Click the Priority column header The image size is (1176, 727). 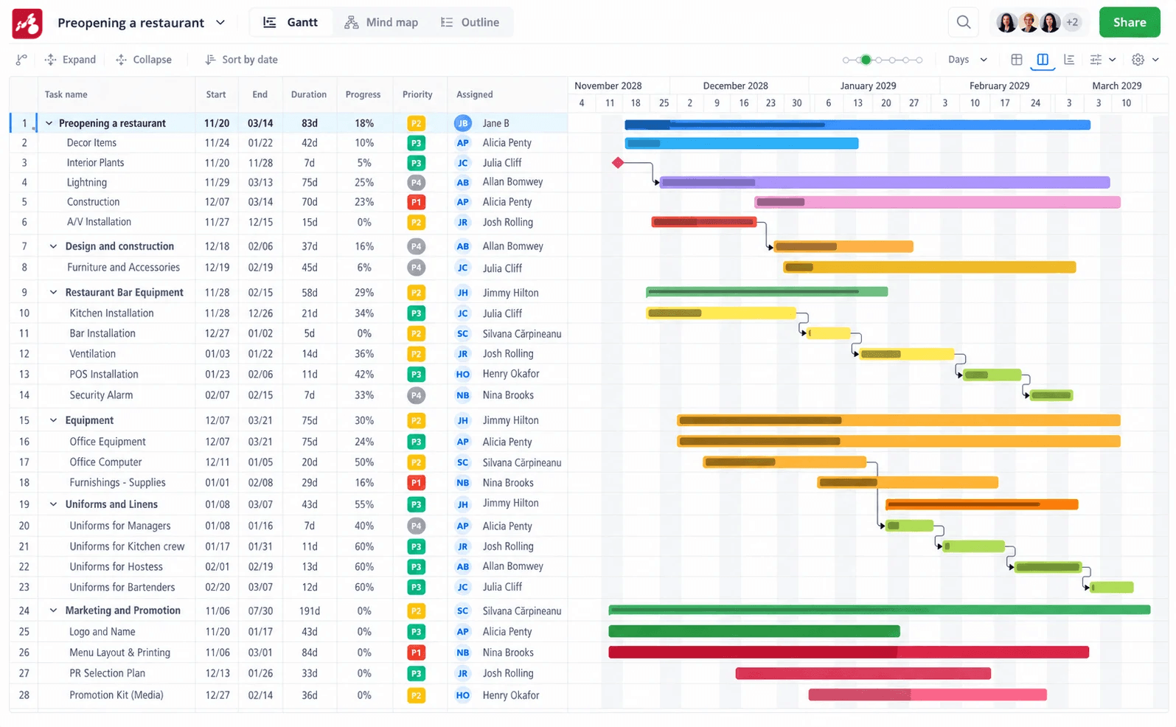[417, 94]
